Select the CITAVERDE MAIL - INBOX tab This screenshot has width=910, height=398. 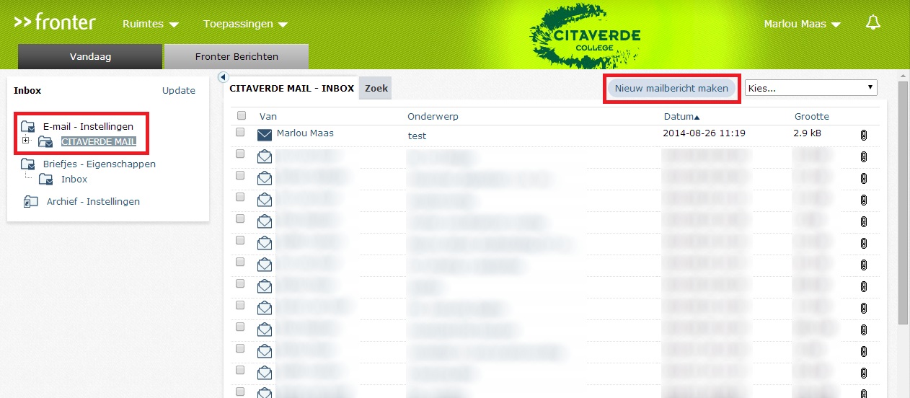point(291,88)
